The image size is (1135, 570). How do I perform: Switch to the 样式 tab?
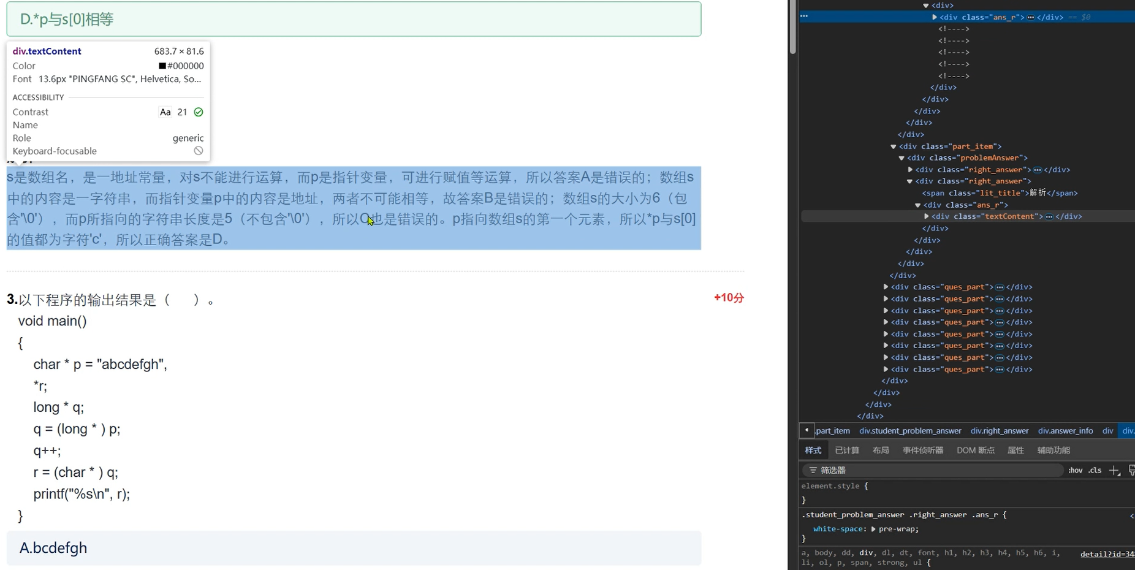(813, 450)
